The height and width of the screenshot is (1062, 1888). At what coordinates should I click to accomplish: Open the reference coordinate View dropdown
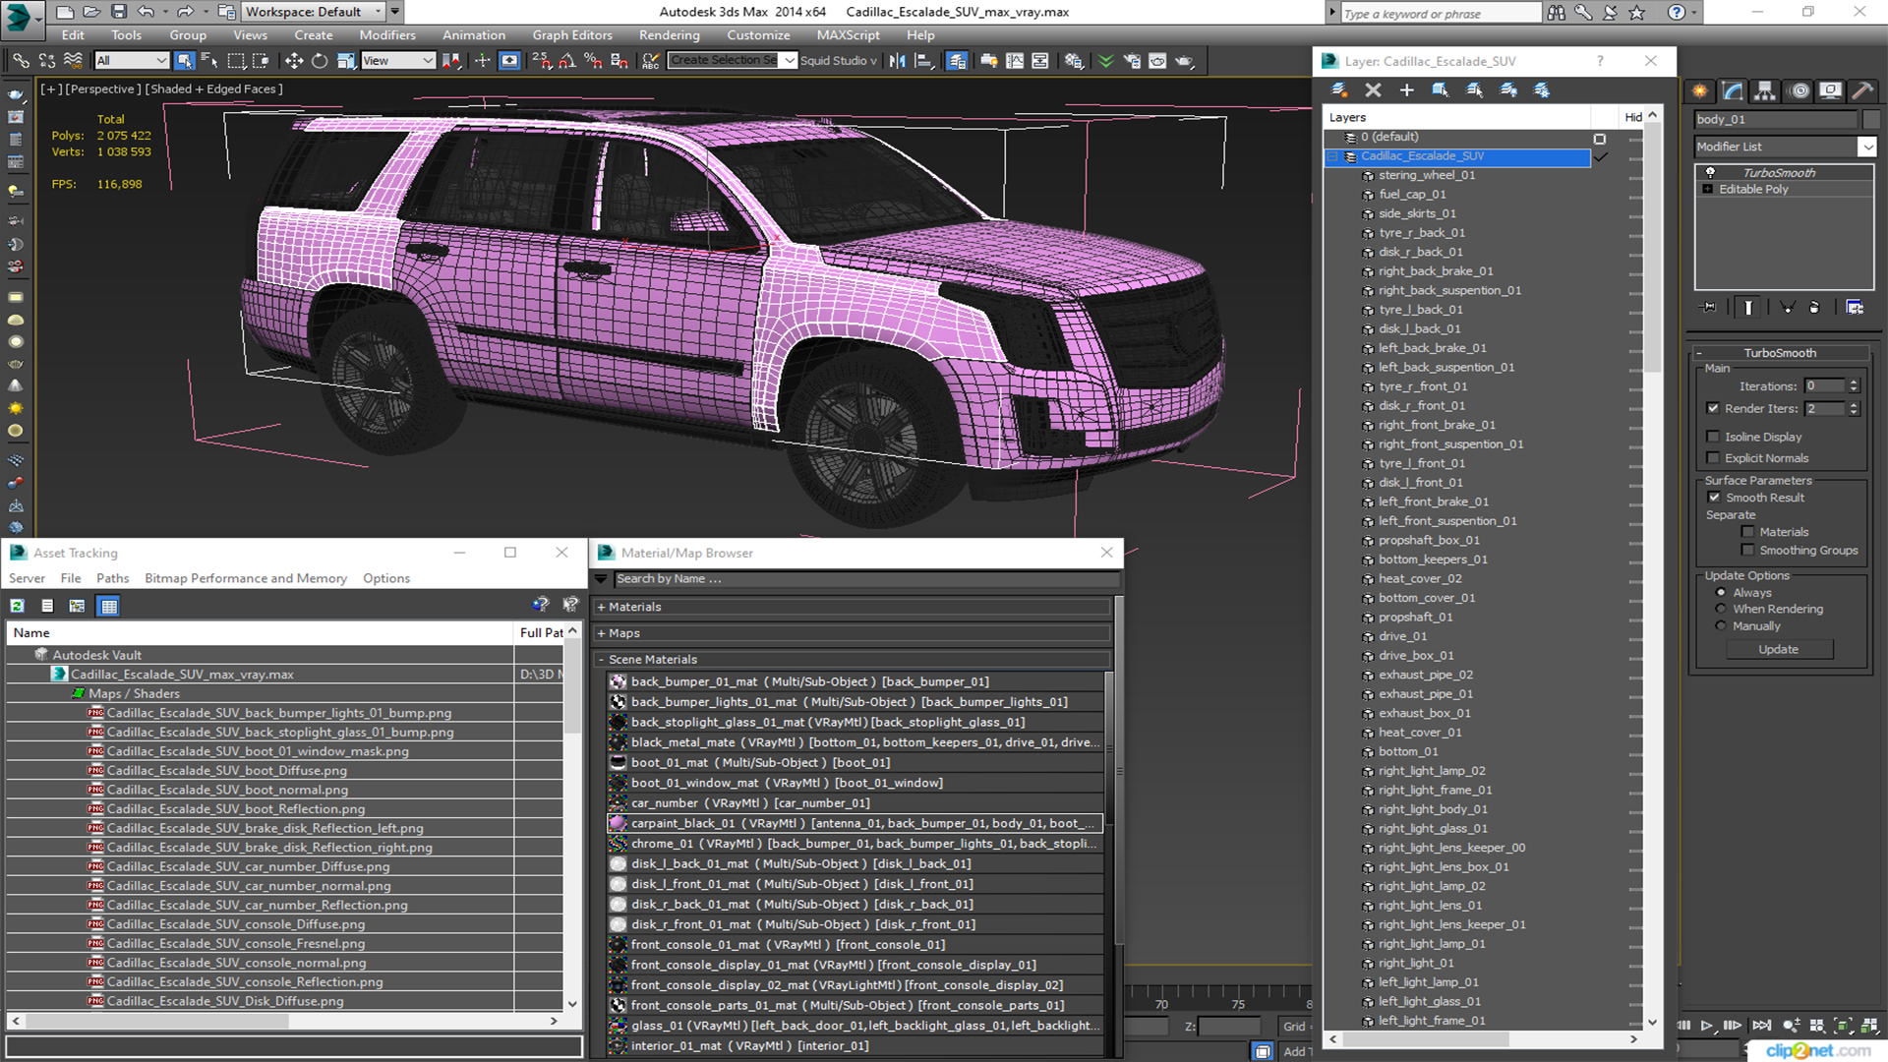[x=398, y=61]
